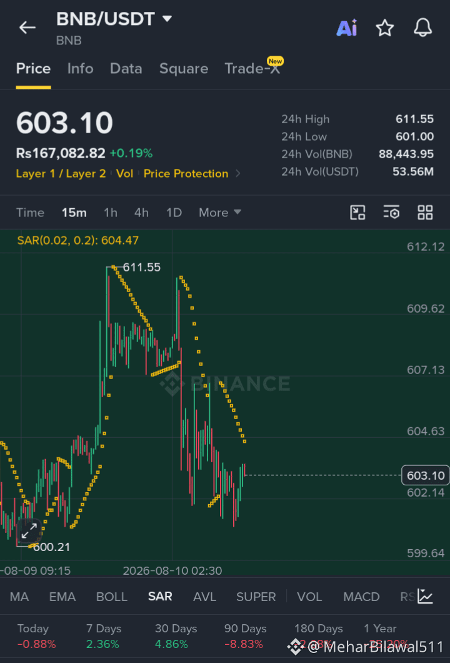450x663 pixels.
Task: Select the MACD sub-indicator
Action: (362, 597)
